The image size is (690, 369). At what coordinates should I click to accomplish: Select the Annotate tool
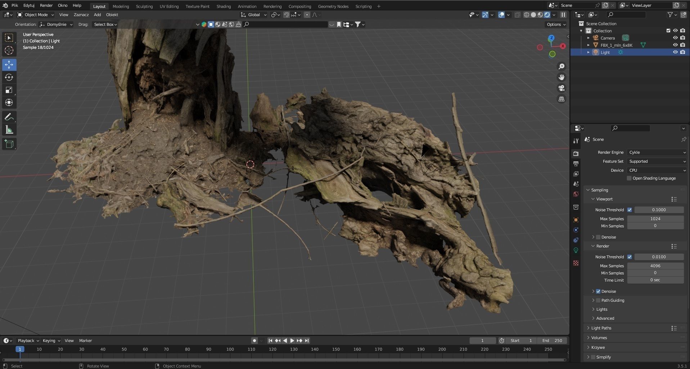[x=9, y=117]
